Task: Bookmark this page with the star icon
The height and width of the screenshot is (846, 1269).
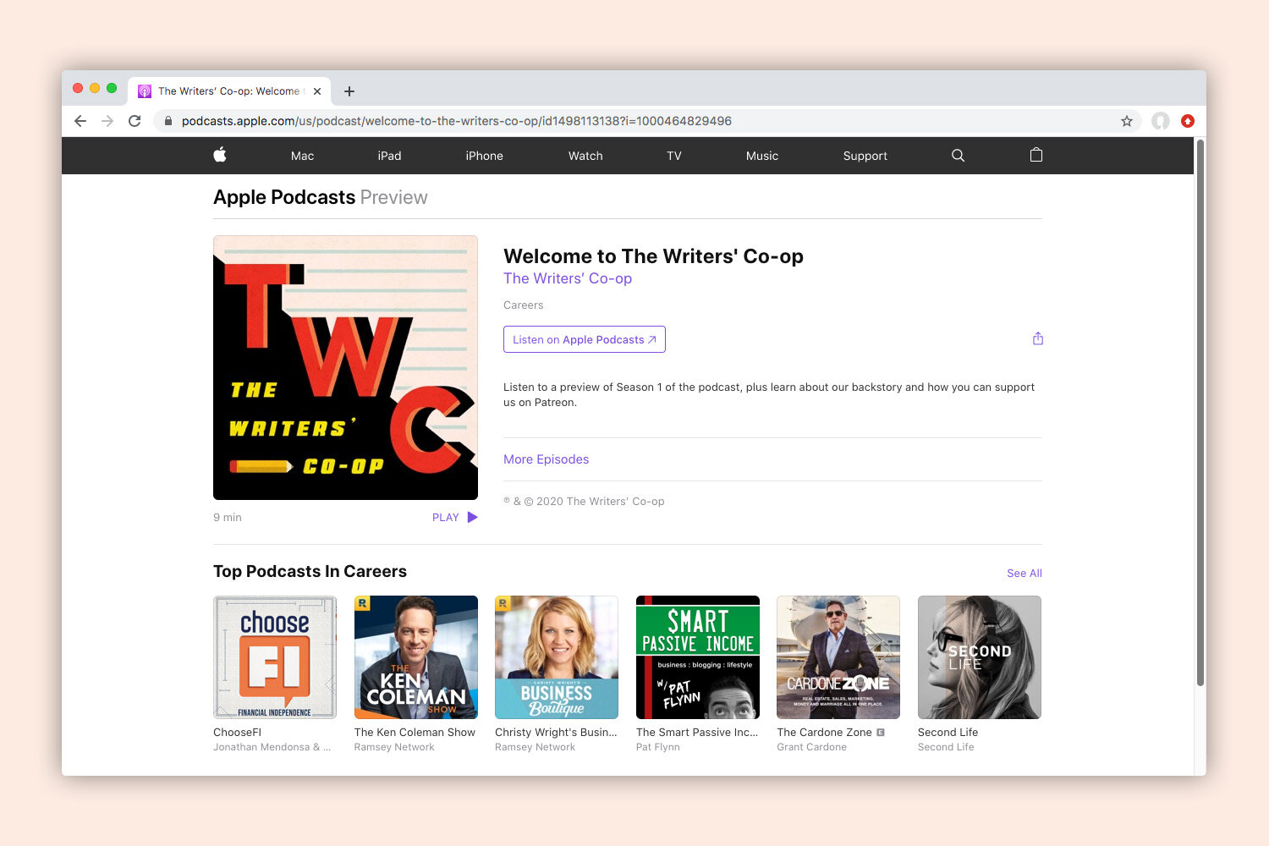Action: 1127,121
